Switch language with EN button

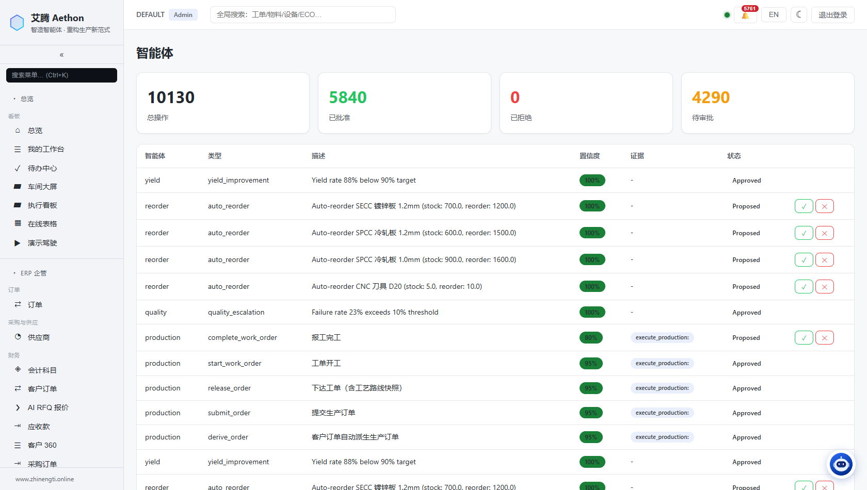pos(774,14)
